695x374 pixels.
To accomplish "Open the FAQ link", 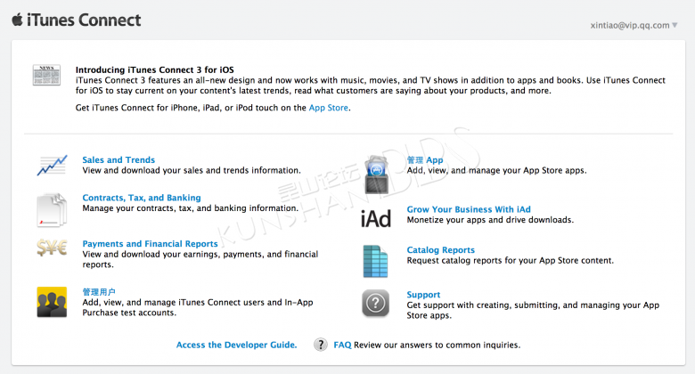I will coord(343,345).
